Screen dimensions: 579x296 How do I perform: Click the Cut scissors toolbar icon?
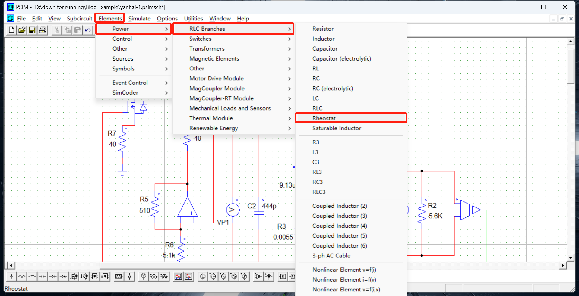57,30
